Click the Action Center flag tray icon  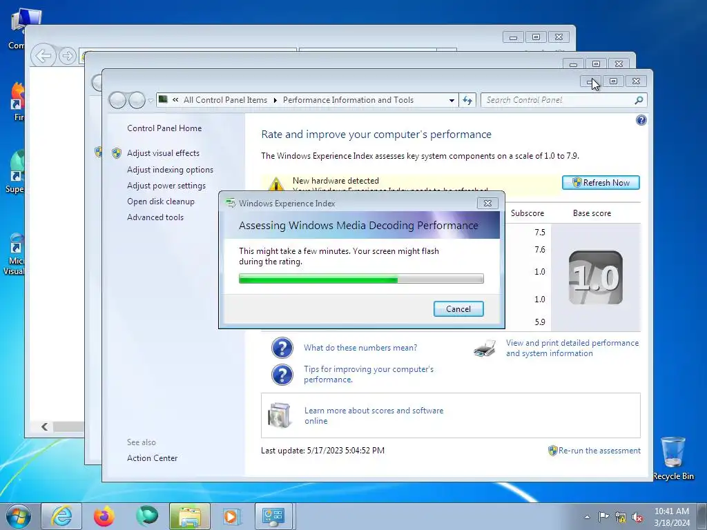603,516
